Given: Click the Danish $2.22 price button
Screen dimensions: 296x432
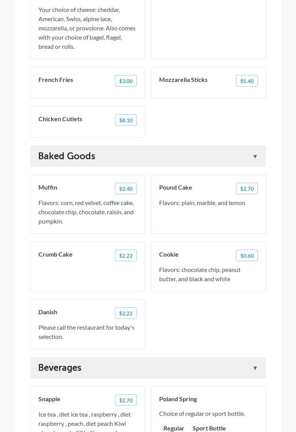Looking at the screenshot, I should click(126, 313).
